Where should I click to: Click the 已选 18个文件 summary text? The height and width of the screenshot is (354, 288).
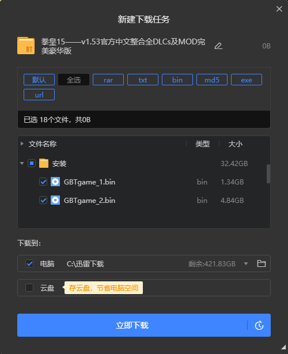pyautogui.click(x=57, y=120)
